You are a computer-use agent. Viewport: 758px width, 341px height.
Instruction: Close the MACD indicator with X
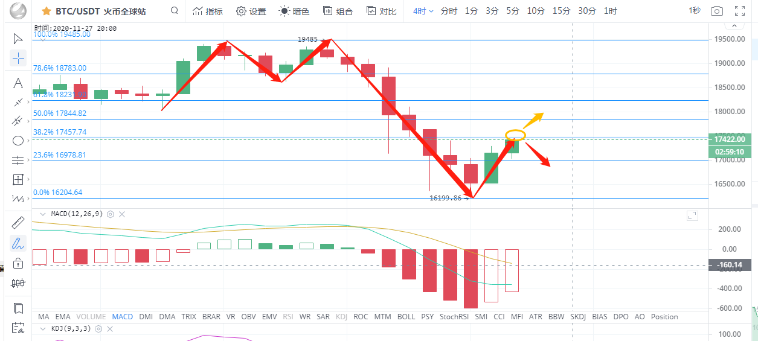121,214
